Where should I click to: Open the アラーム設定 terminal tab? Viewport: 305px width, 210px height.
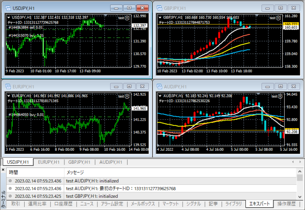[x=112, y=204]
